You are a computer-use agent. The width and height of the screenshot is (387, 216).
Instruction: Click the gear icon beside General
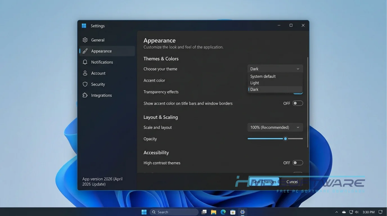click(x=85, y=40)
